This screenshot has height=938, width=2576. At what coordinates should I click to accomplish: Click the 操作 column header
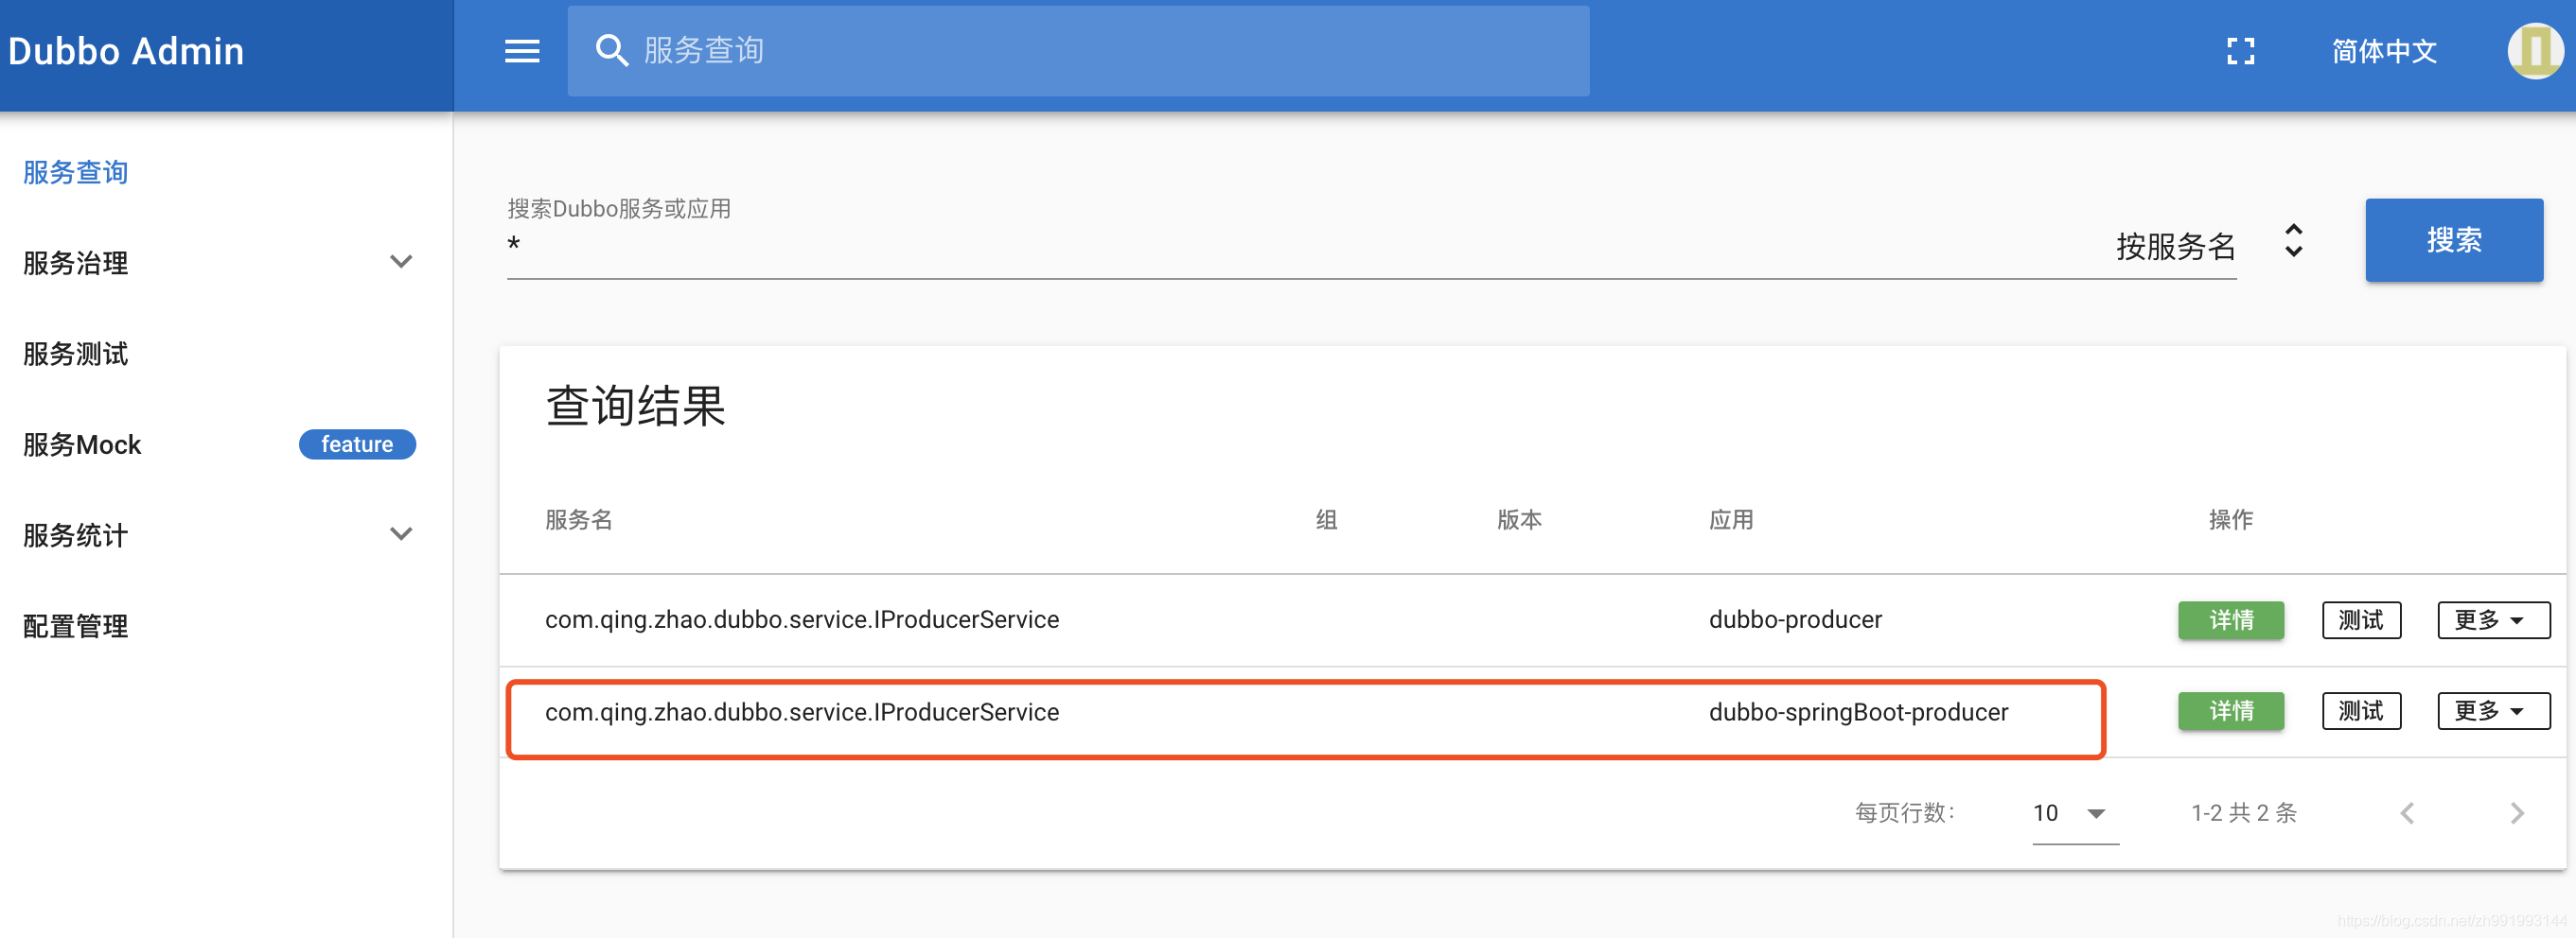(2230, 519)
